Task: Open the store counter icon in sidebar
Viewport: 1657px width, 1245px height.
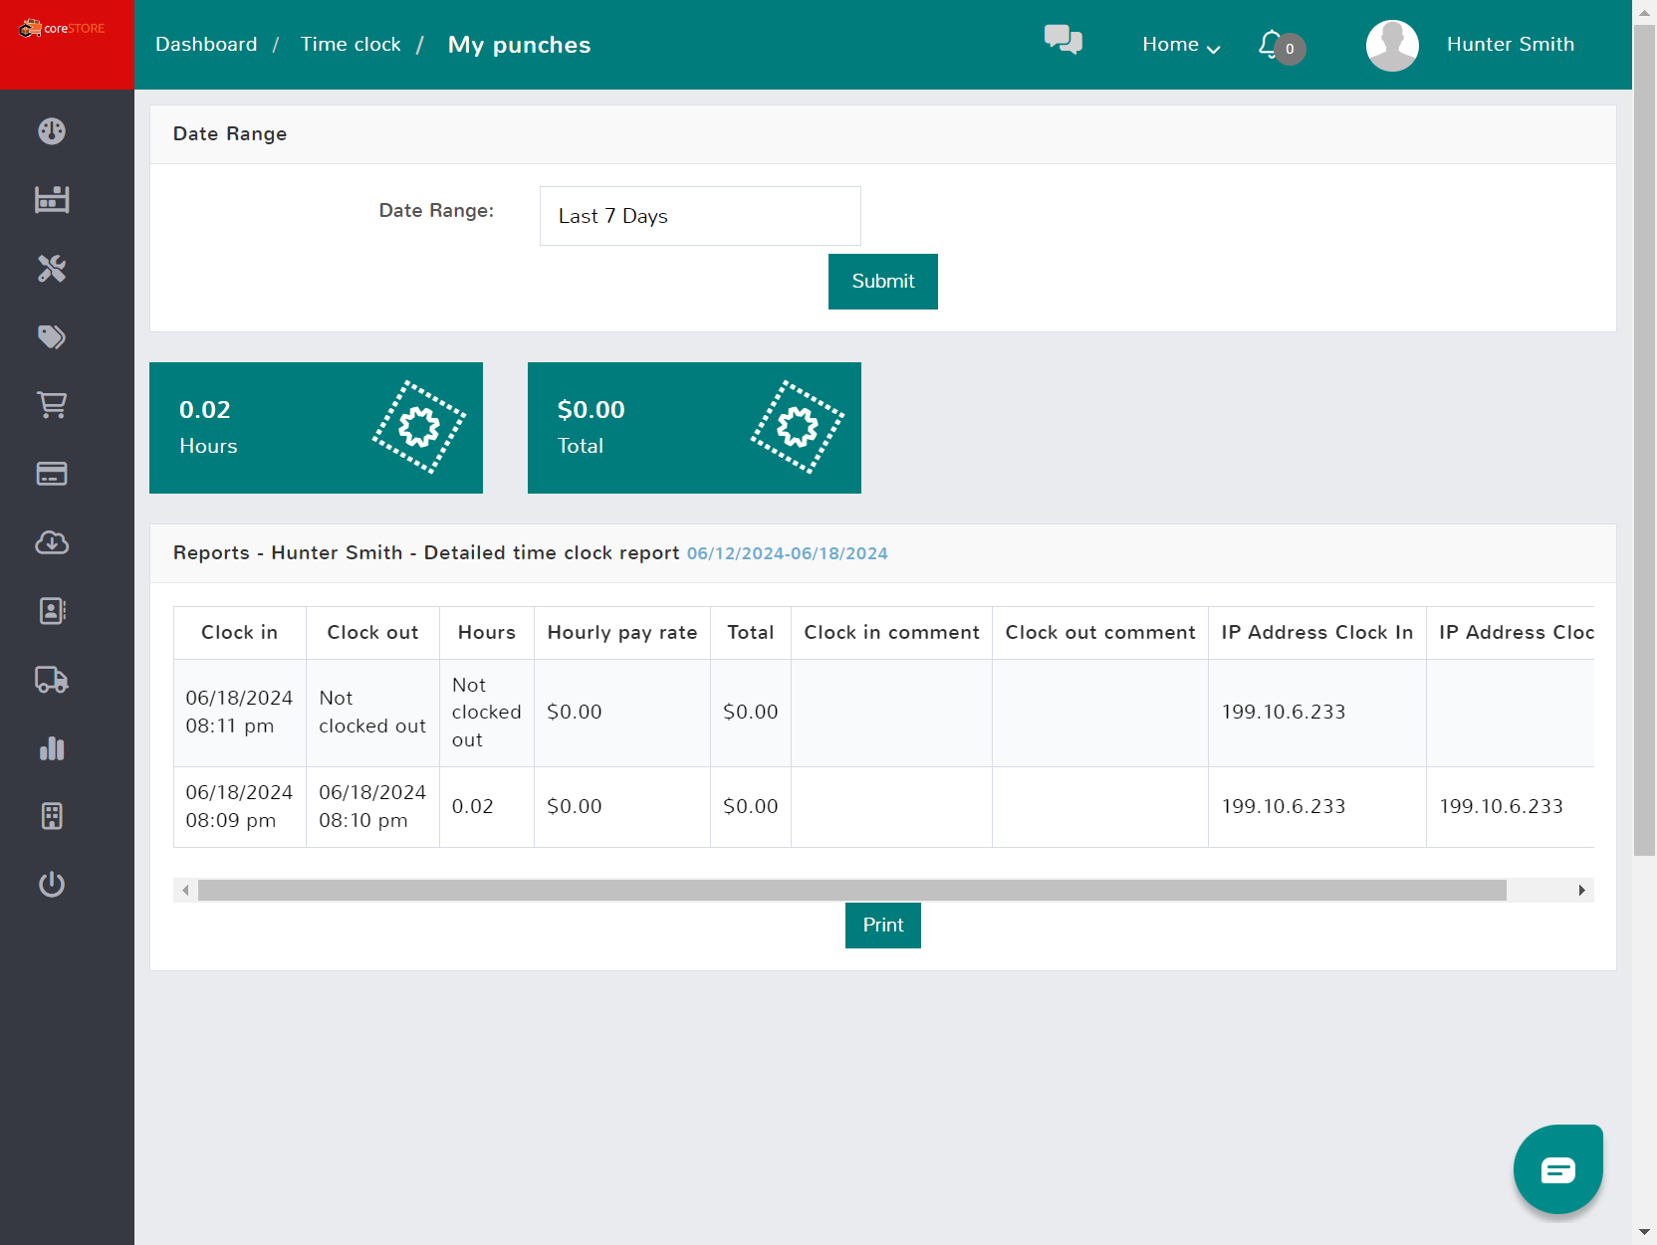Action: click(x=52, y=200)
